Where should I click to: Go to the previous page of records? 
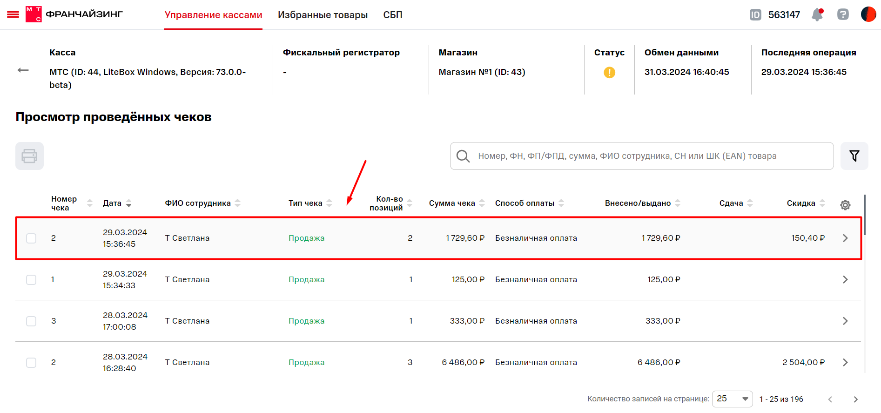coord(830,399)
